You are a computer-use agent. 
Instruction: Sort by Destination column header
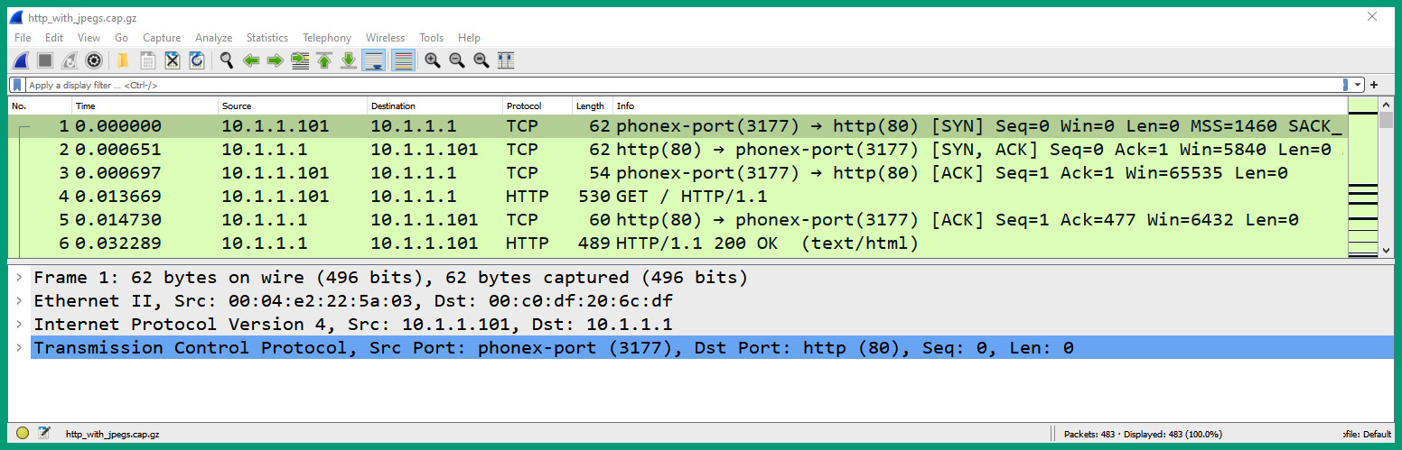point(435,106)
